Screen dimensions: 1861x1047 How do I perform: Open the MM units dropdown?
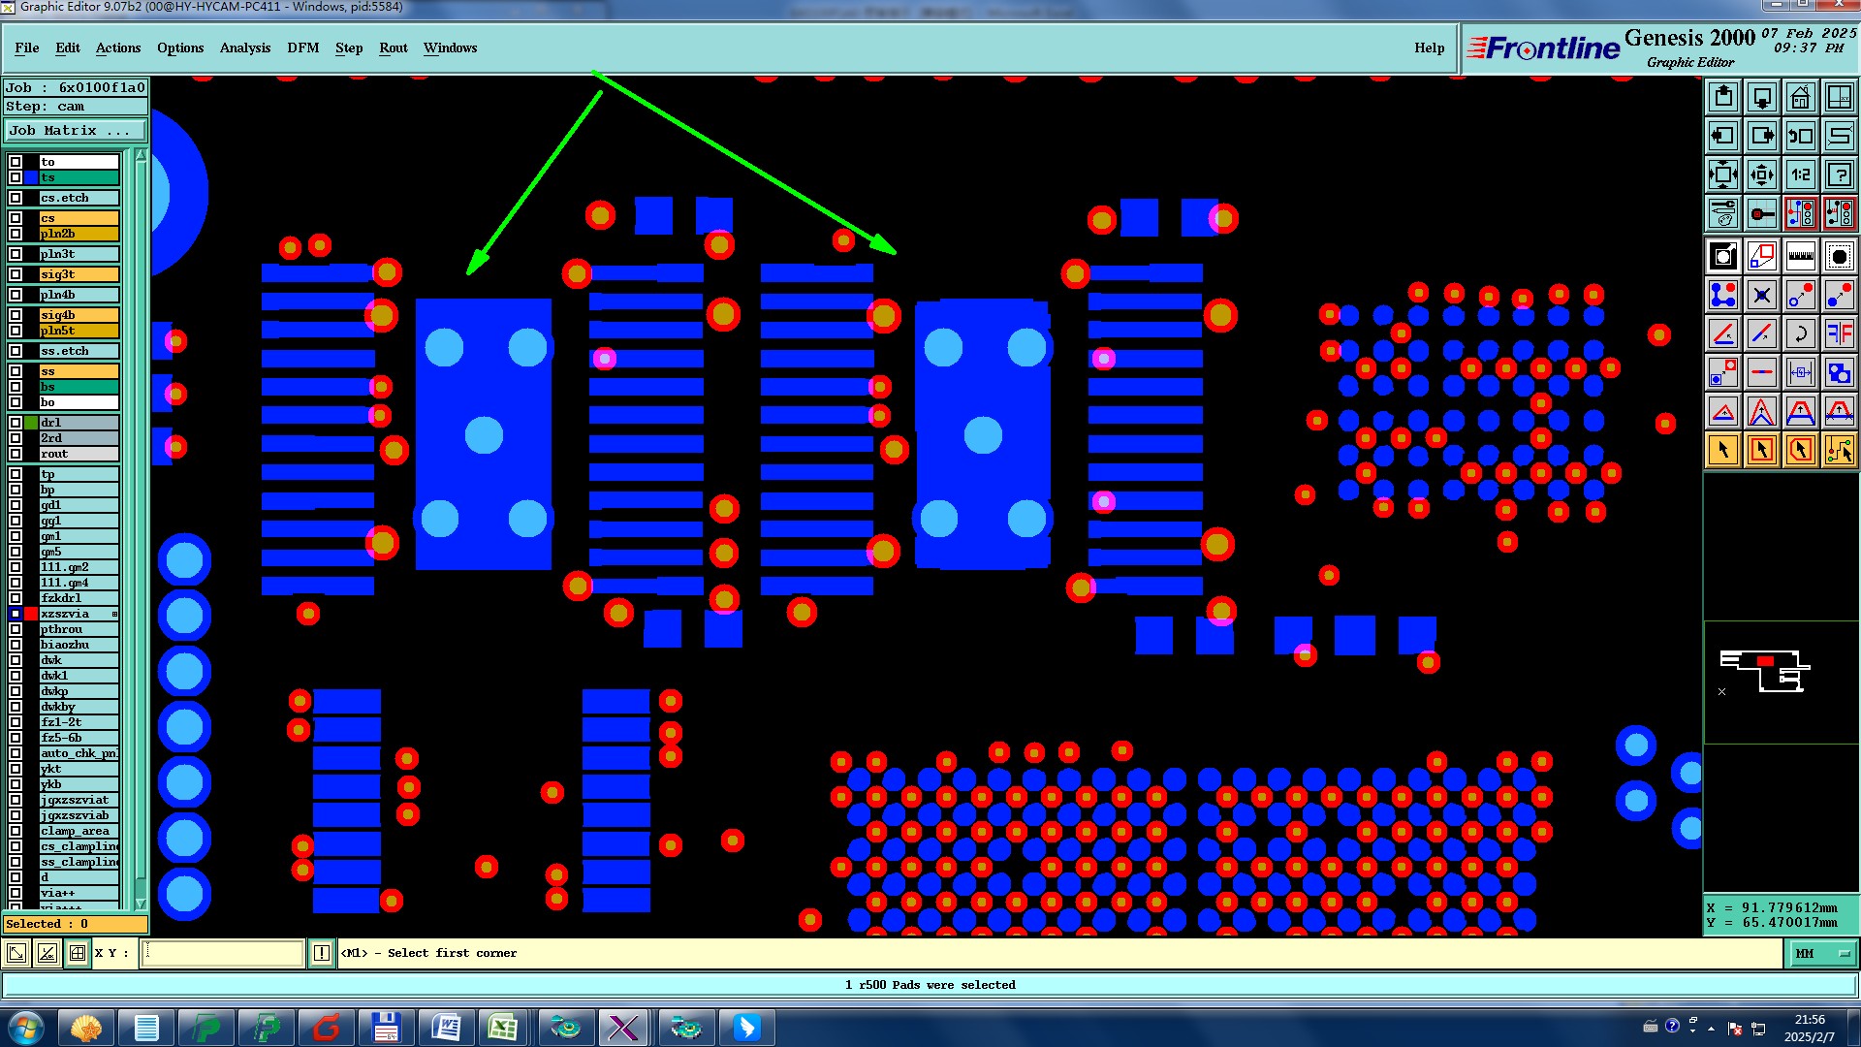(1822, 954)
